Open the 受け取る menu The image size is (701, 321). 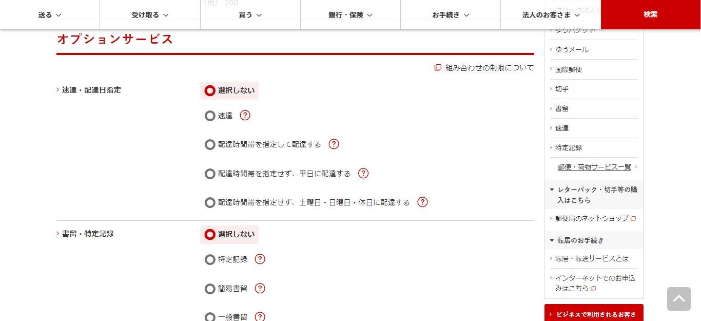[150, 15]
